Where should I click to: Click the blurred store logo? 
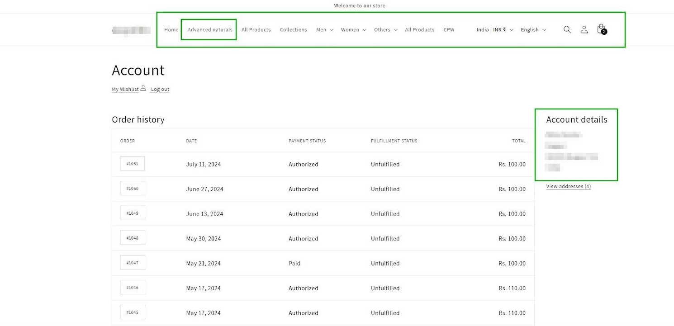tap(131, 30)
